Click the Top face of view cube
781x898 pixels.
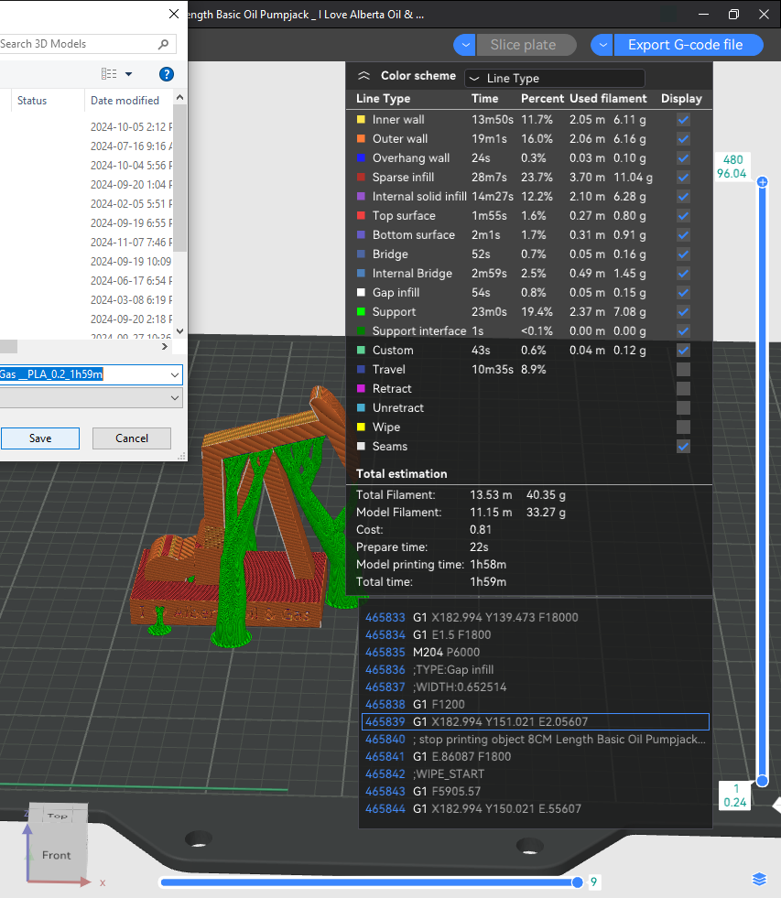click(x=58, y=815)
